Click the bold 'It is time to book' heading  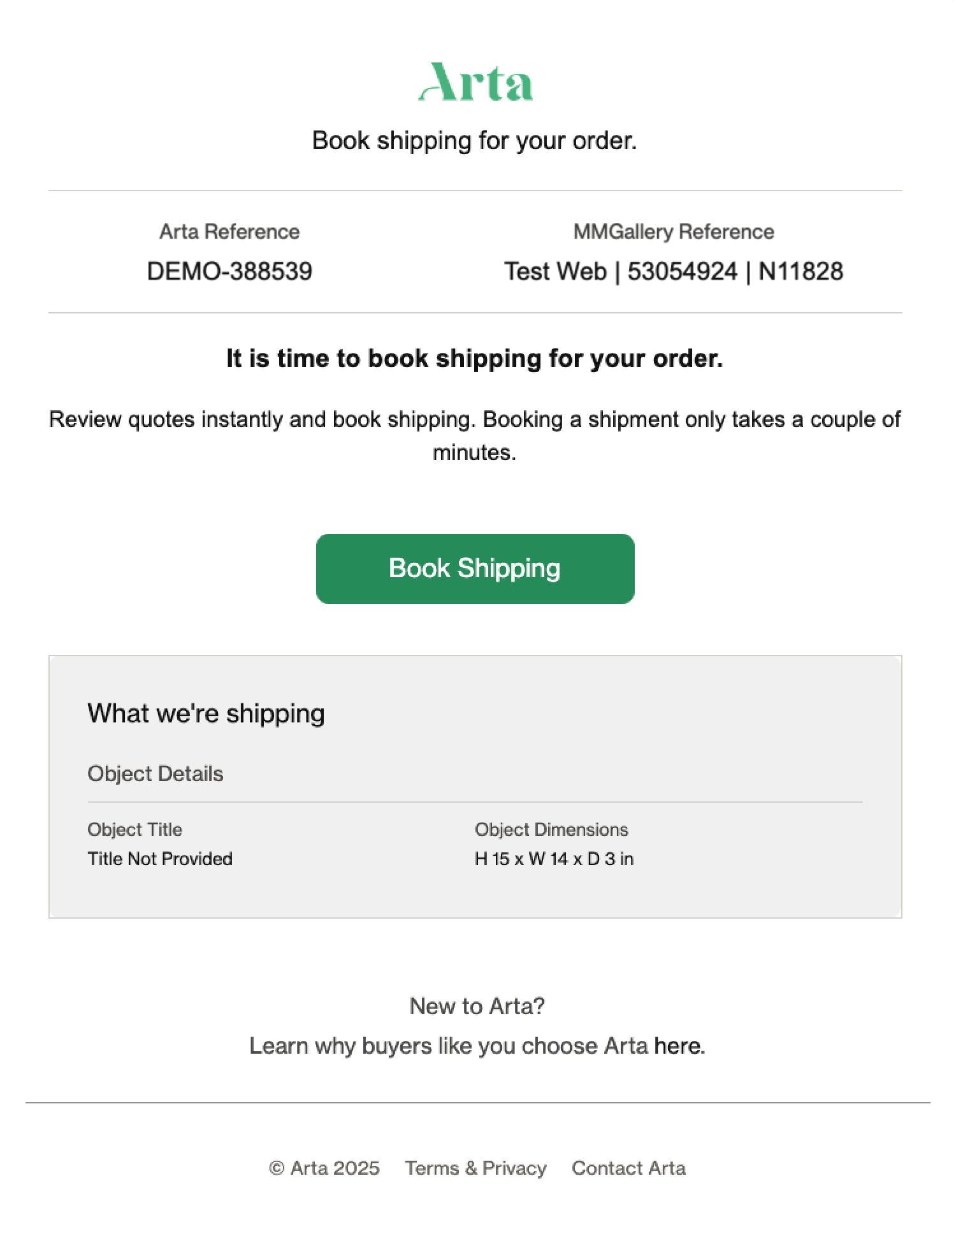coord(475,359)
